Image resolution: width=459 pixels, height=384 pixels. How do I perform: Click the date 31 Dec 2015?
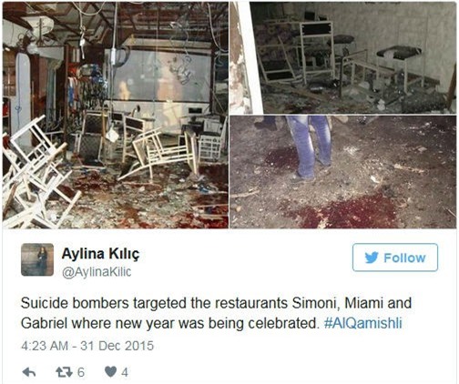click(117, 346)
